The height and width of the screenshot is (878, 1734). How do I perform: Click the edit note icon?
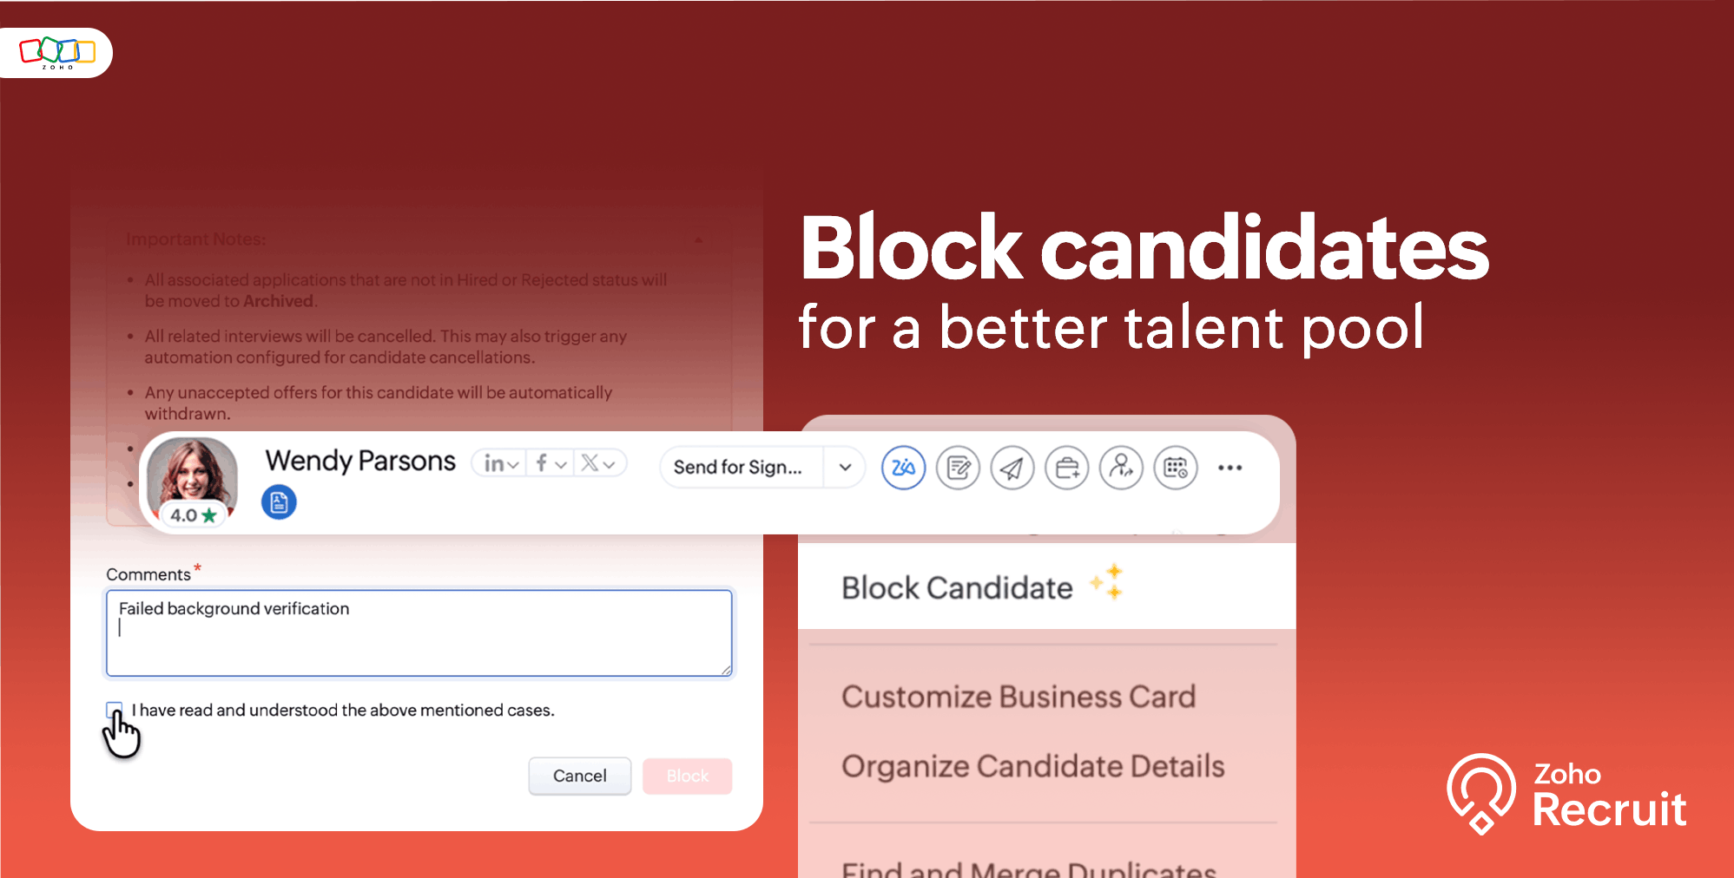[x=958, y=468]
